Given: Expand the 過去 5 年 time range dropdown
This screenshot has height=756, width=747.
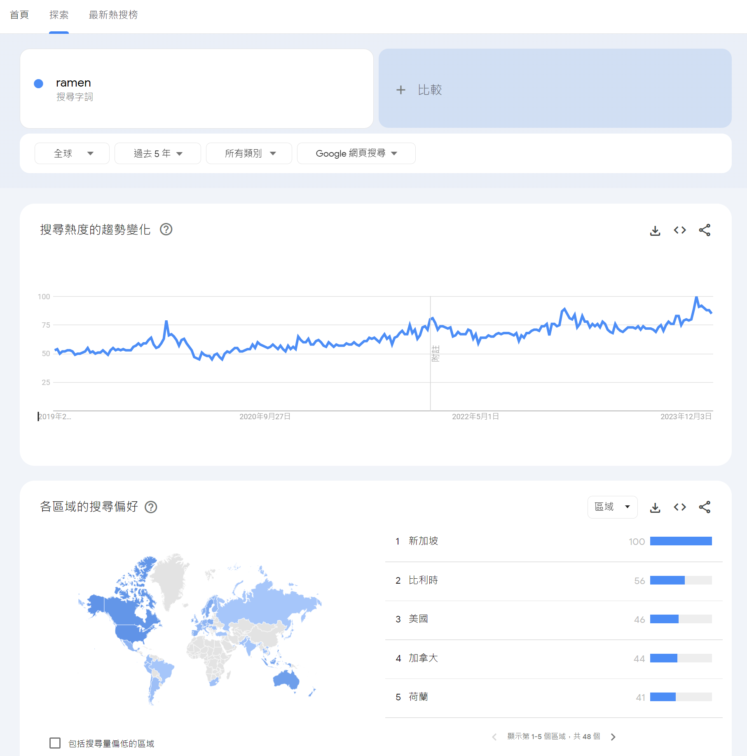Looking at the screenshot, I should 157,153.
